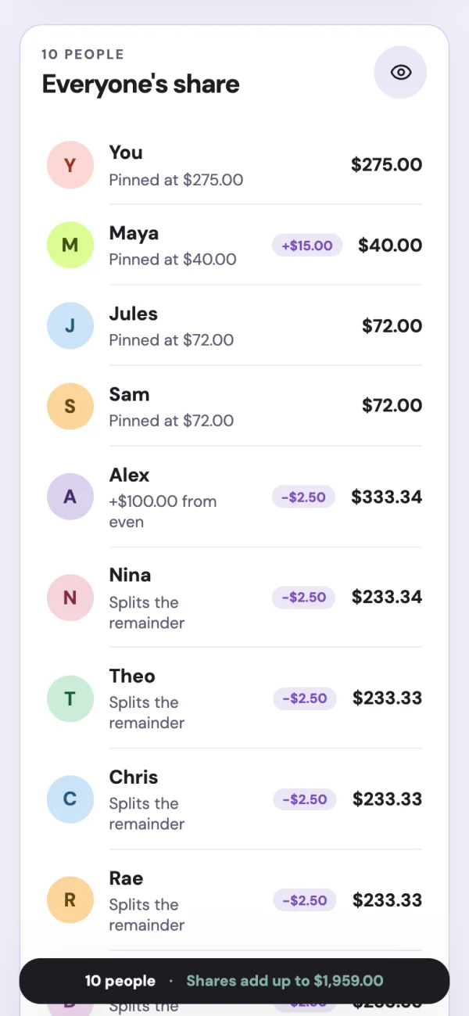Open Alex's purple A avatar
Viewport: 469px width, 1016px height.
[x=70, y=497]
